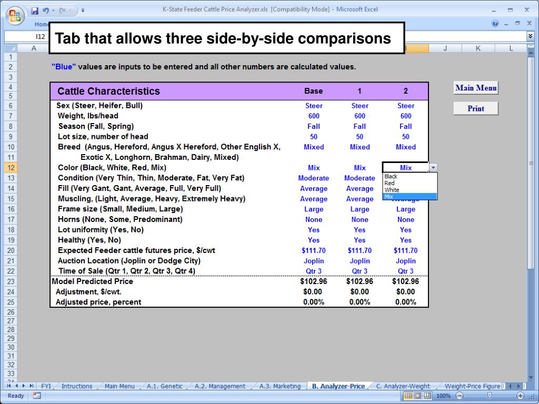
Task: Open the A.1. Genetic sheet tab
Action: pyautogui.click(x=165, y=386)
